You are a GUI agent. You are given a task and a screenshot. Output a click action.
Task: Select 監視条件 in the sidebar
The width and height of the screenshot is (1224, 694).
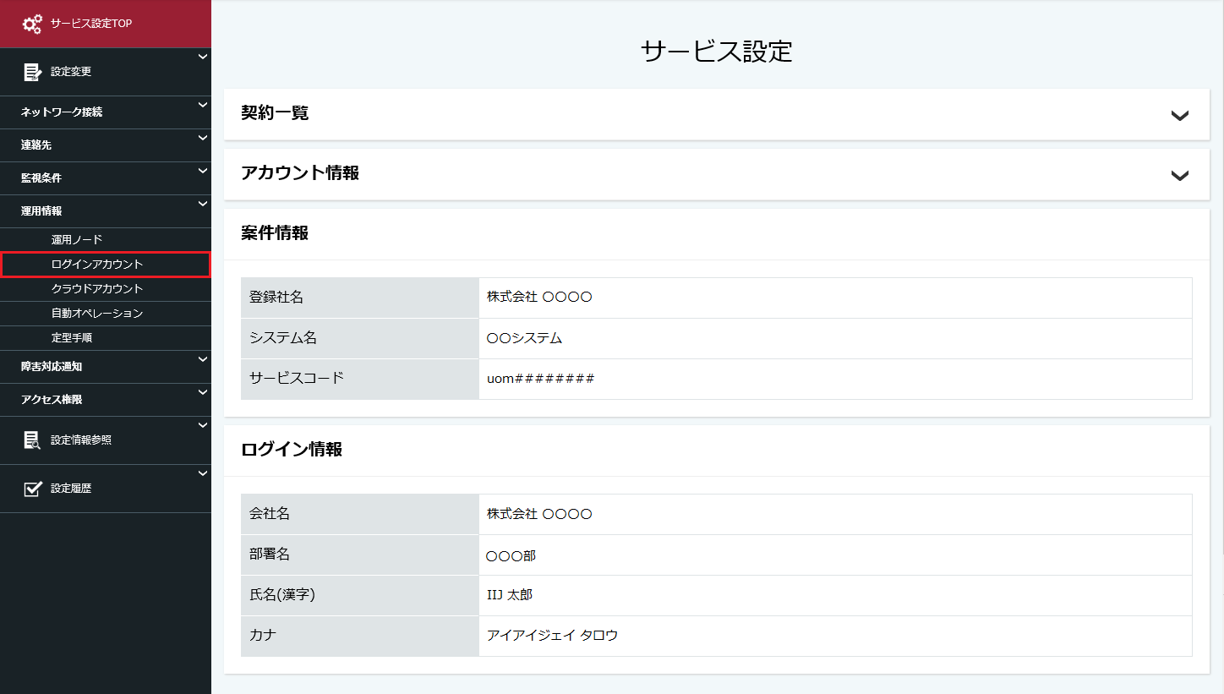[106, 178]
